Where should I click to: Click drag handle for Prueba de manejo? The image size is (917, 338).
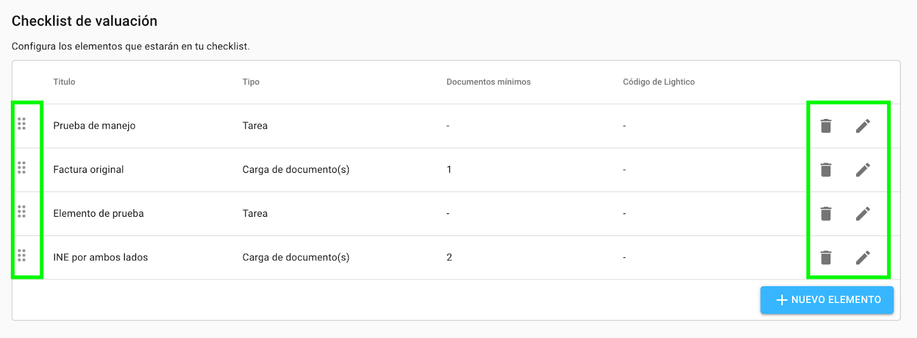(22, 124)
